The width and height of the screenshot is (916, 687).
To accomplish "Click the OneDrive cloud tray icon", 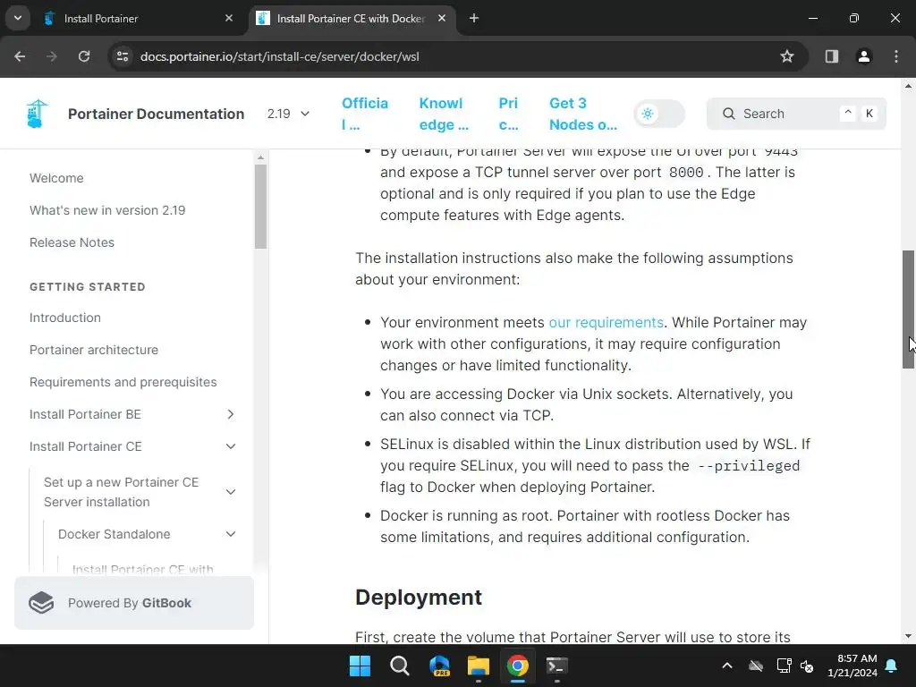I will coord(756,666).
